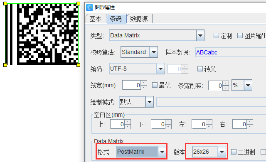Toggle the 图片输出 checkbox
This screenshot has width=266, height=162.
tap(240, 36)
